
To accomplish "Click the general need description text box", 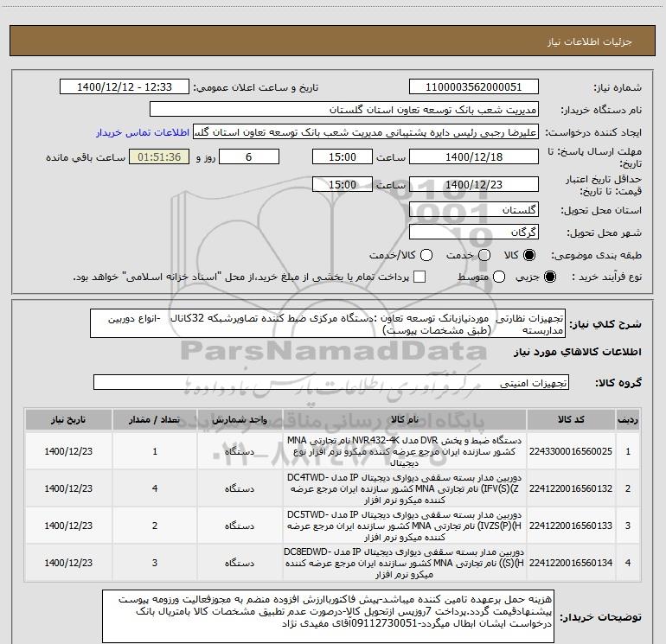I will (x=328, y=324).
